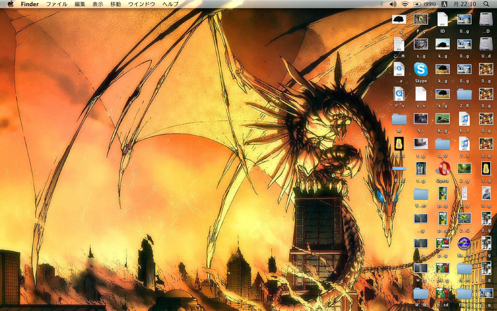The image size is (497, 311).
Task: Open Spotlight search magnifier
Action: tap(486, 4)
